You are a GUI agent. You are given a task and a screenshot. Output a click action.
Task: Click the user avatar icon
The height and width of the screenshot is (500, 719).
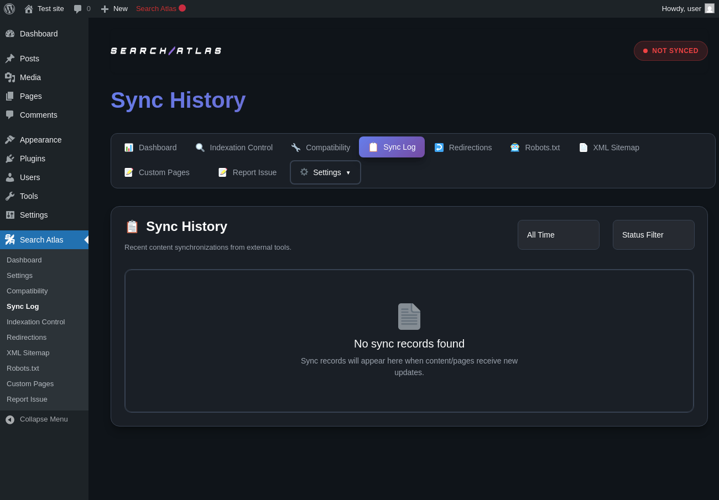pyautogui.click(x=709, y=9)
